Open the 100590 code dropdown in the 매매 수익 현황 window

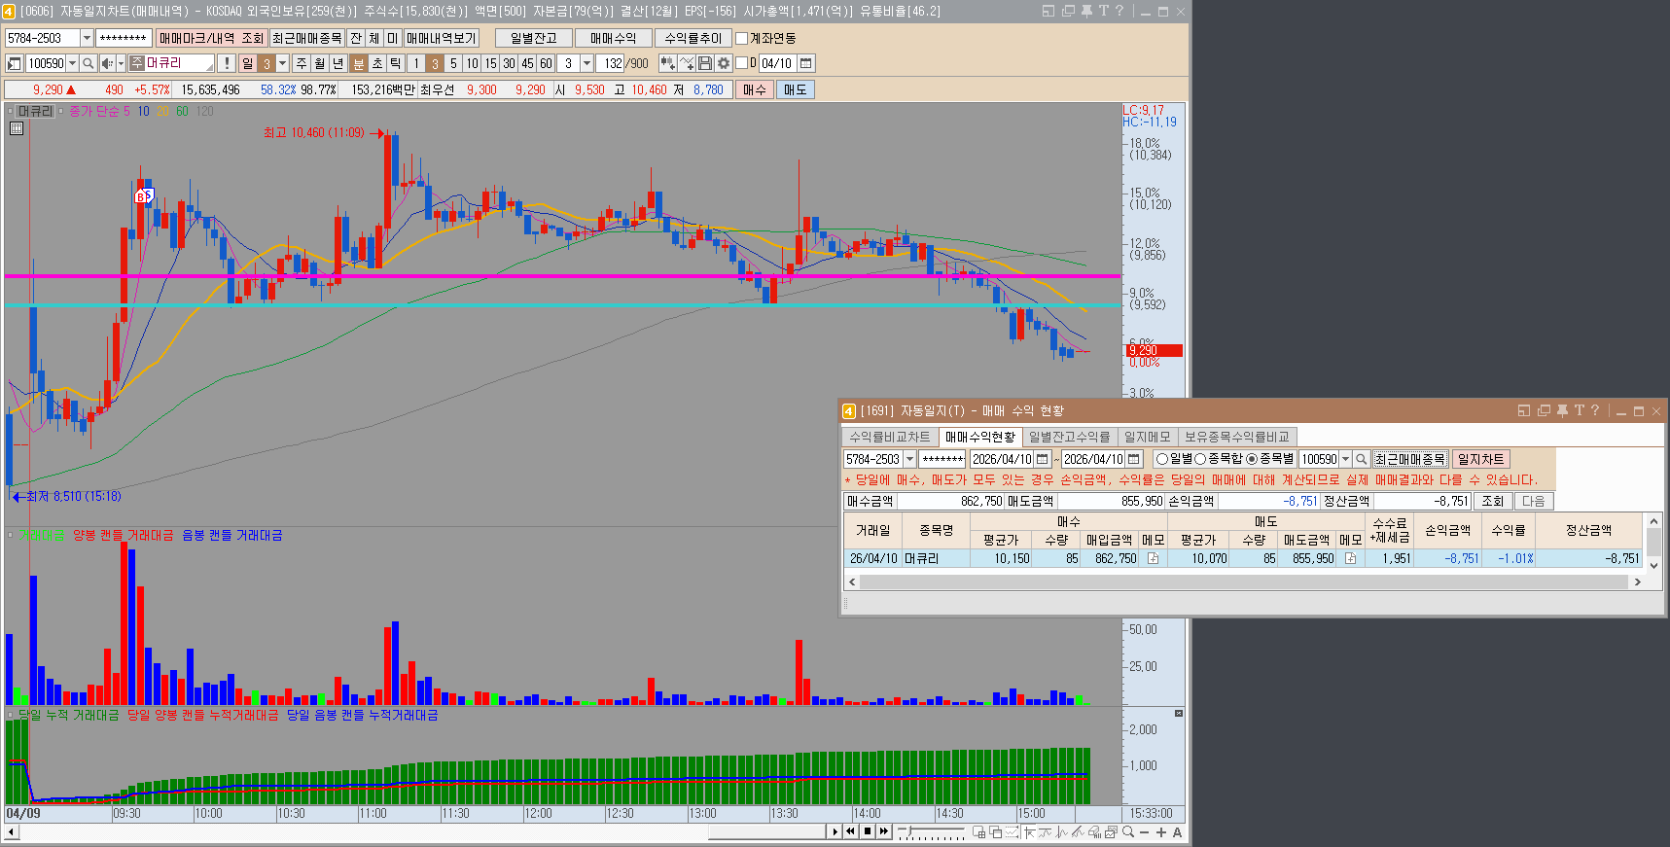tap(1346, 459)
